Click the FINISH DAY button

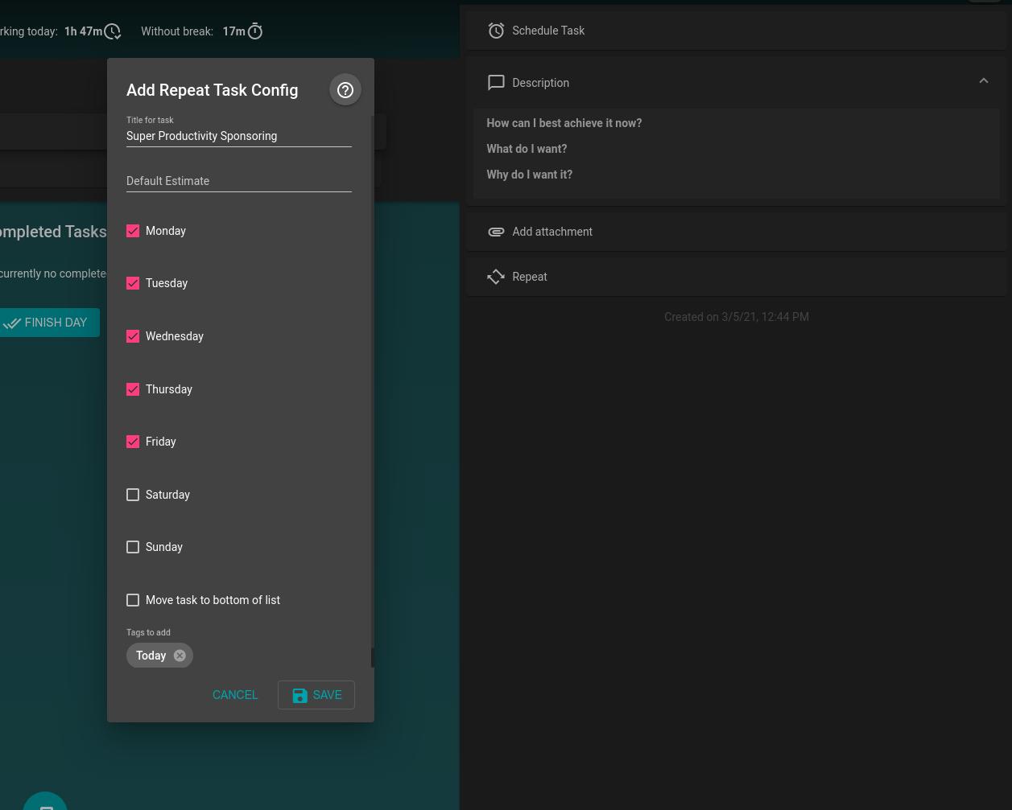tap(48, 322)
